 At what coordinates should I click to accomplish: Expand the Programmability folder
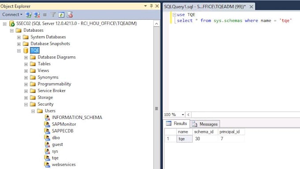26,84
